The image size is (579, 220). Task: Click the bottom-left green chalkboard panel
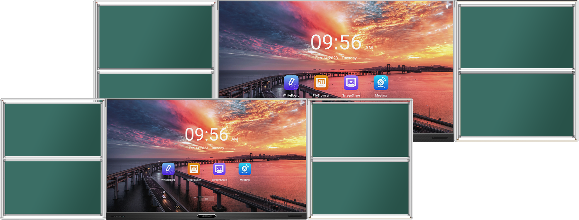[x=53, y=187]
